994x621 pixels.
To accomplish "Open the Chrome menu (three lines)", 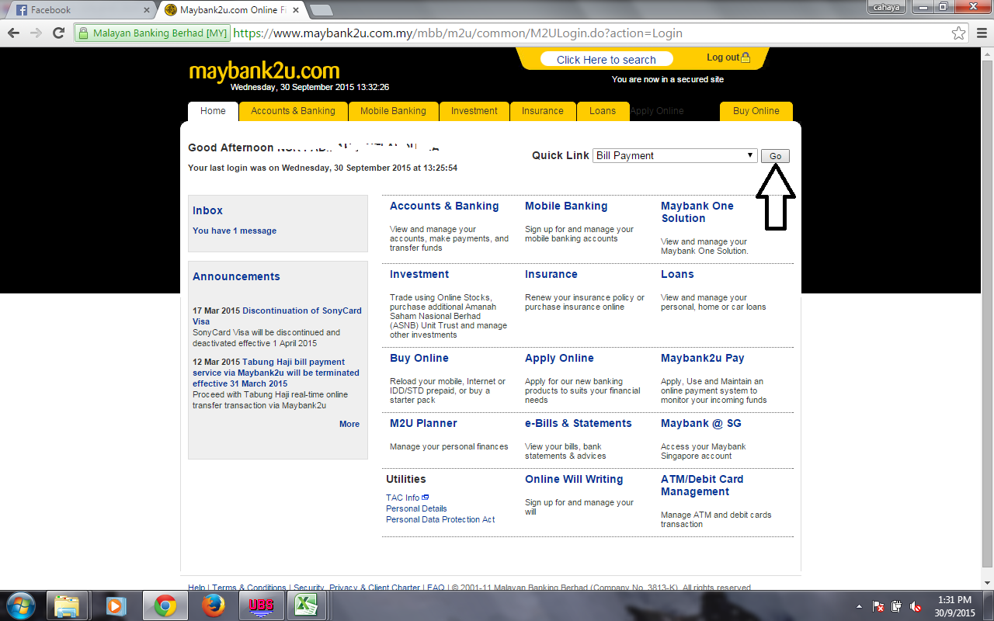I will [x=980, y=33].
